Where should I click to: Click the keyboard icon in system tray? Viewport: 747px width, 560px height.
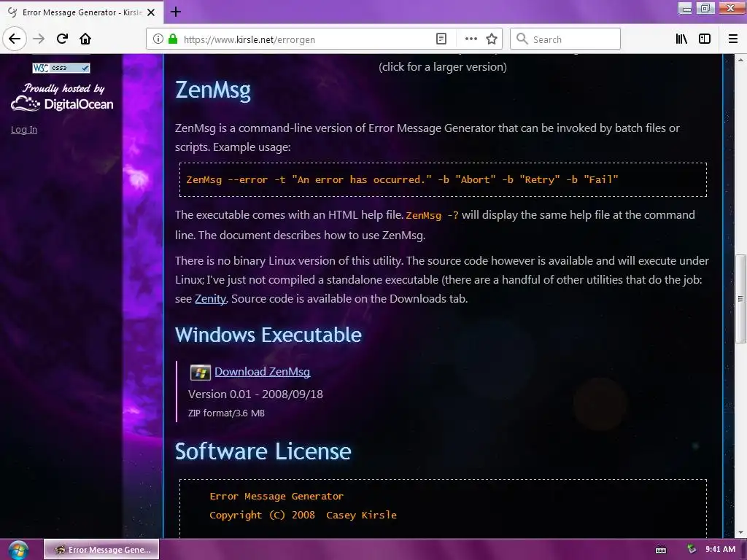[661, 550]
